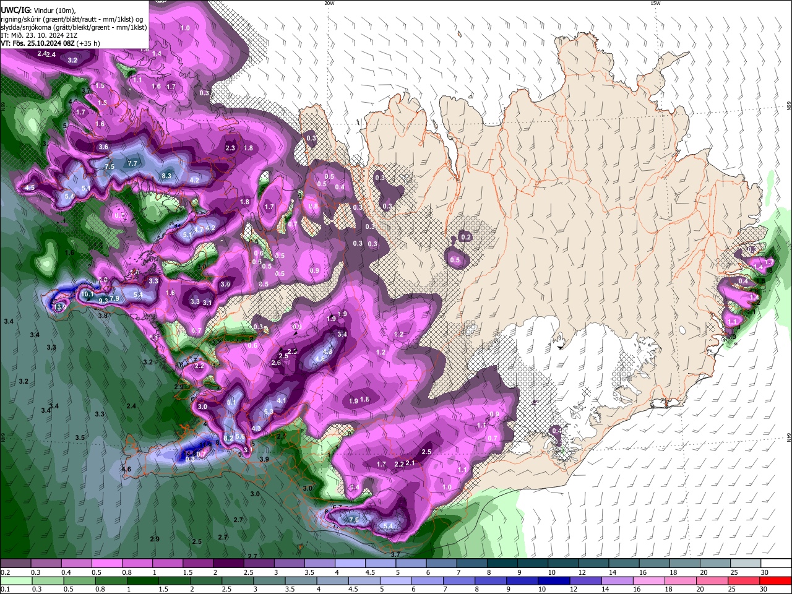Click the '0.1' label in the bottom legend row
The image size is (792, 594).
click(5, 589)
